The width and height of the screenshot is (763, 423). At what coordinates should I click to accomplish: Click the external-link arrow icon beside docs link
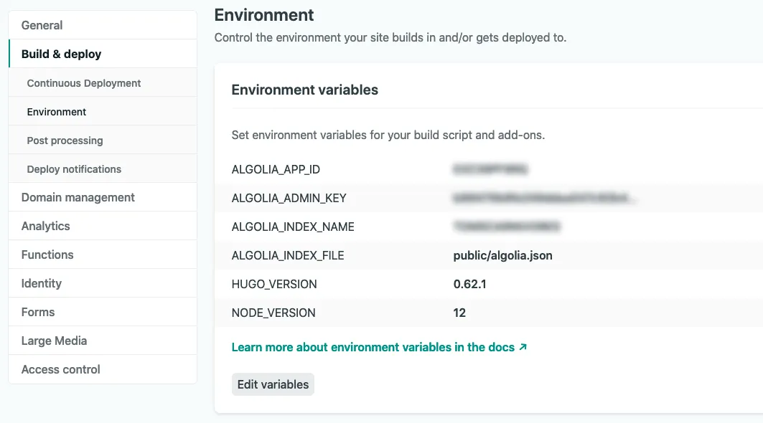(x=521, y=346)
